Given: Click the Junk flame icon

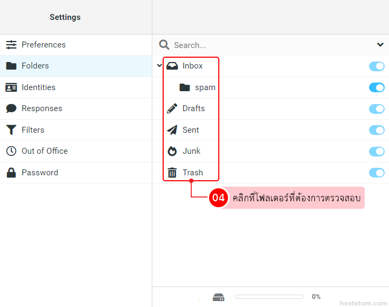Looking at the screenshot, I should pos(172,151).
